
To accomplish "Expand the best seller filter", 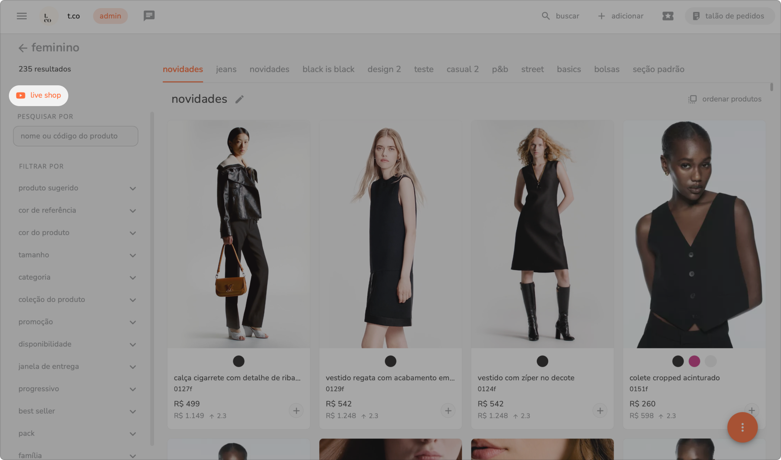I will tap(133, 411).
